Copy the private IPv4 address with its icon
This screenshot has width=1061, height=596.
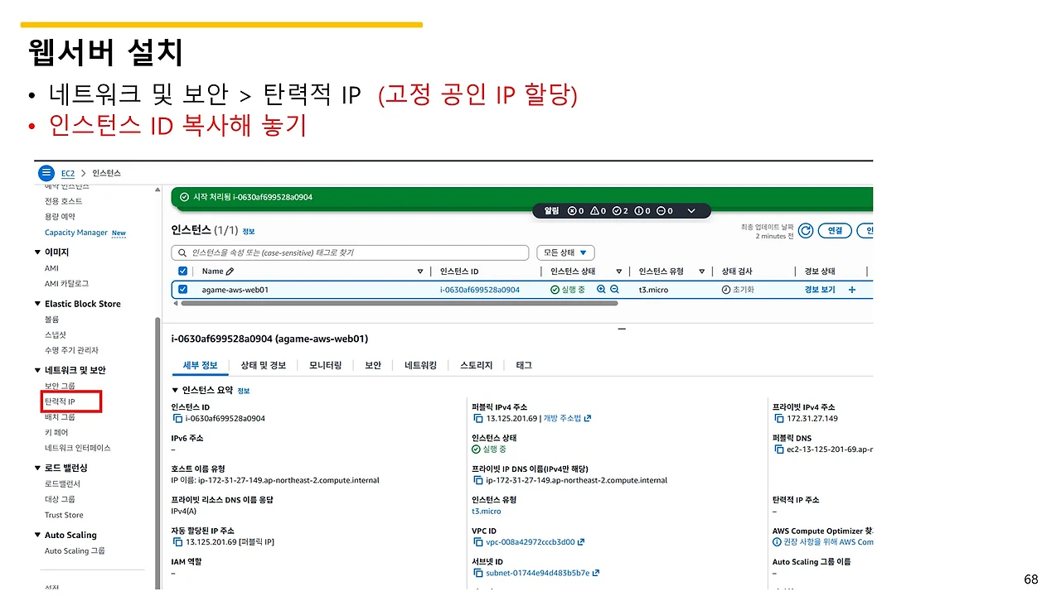tap(778, 418)
